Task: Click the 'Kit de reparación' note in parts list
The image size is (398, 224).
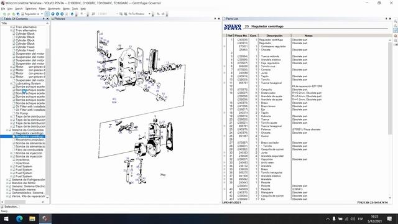Action: [x=307, y=86]
